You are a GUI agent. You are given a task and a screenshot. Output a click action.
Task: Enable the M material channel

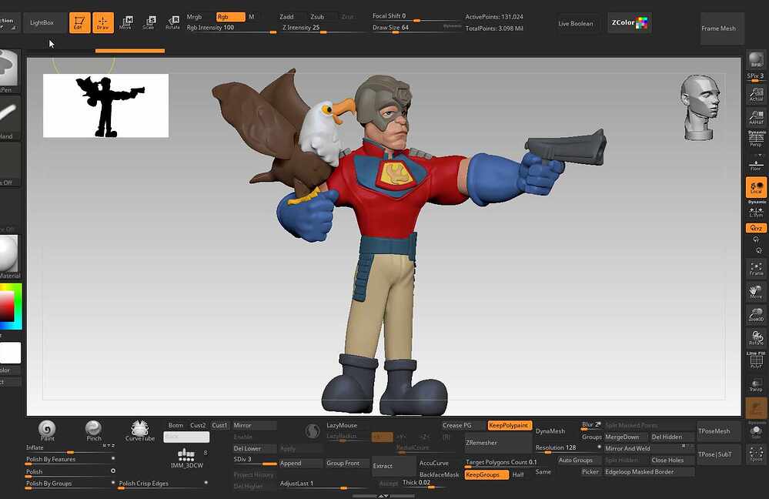pos(252,17)
